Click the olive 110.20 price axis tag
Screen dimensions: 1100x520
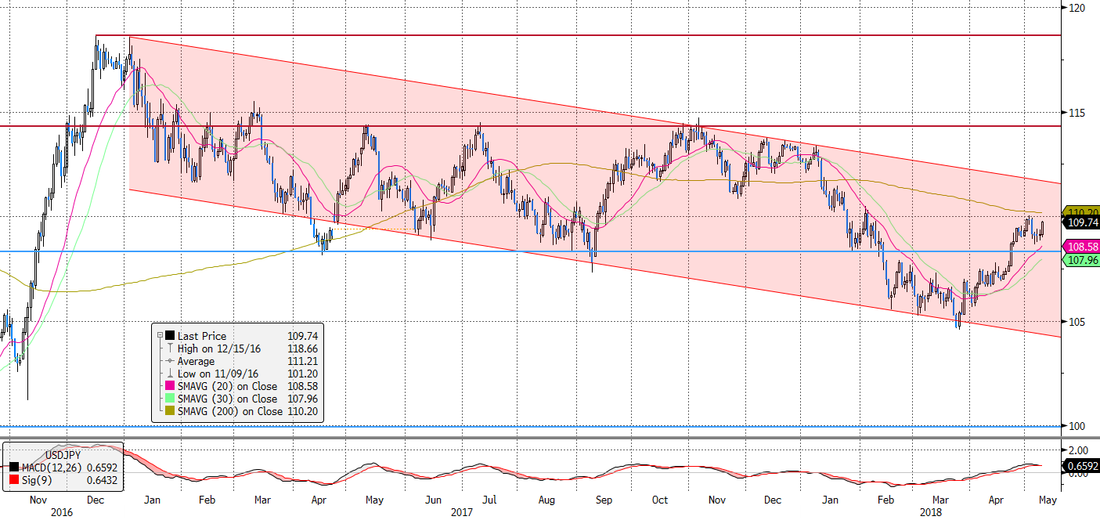[1080, 211]
